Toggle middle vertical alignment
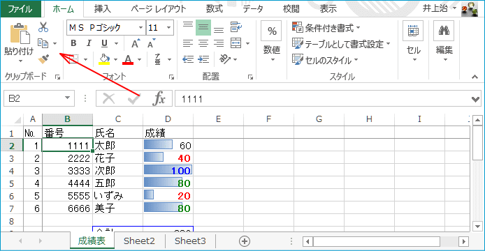This screenshot has width=485, height=251. pos(203,27)
